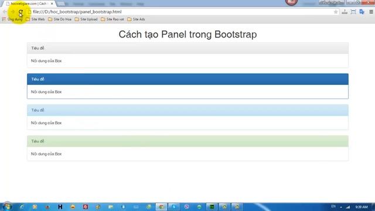Switch to the Chrome taskbar button
The height and width of the screenshot is (211, 375).
162,207
